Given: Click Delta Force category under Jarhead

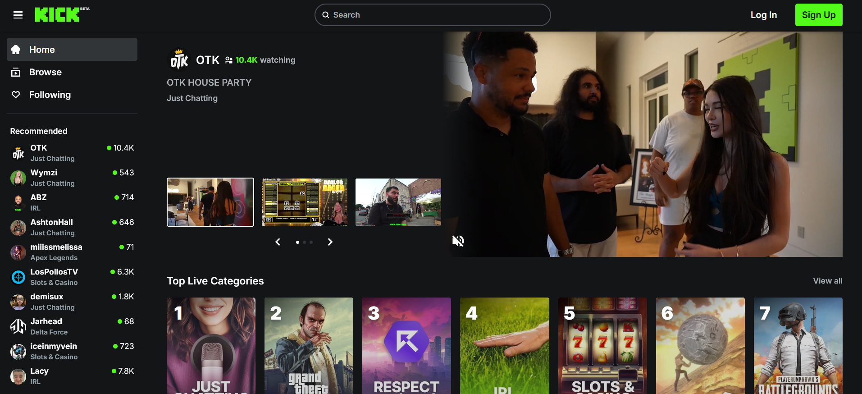Looking at the screenshot, I should (x=49, y=332).
